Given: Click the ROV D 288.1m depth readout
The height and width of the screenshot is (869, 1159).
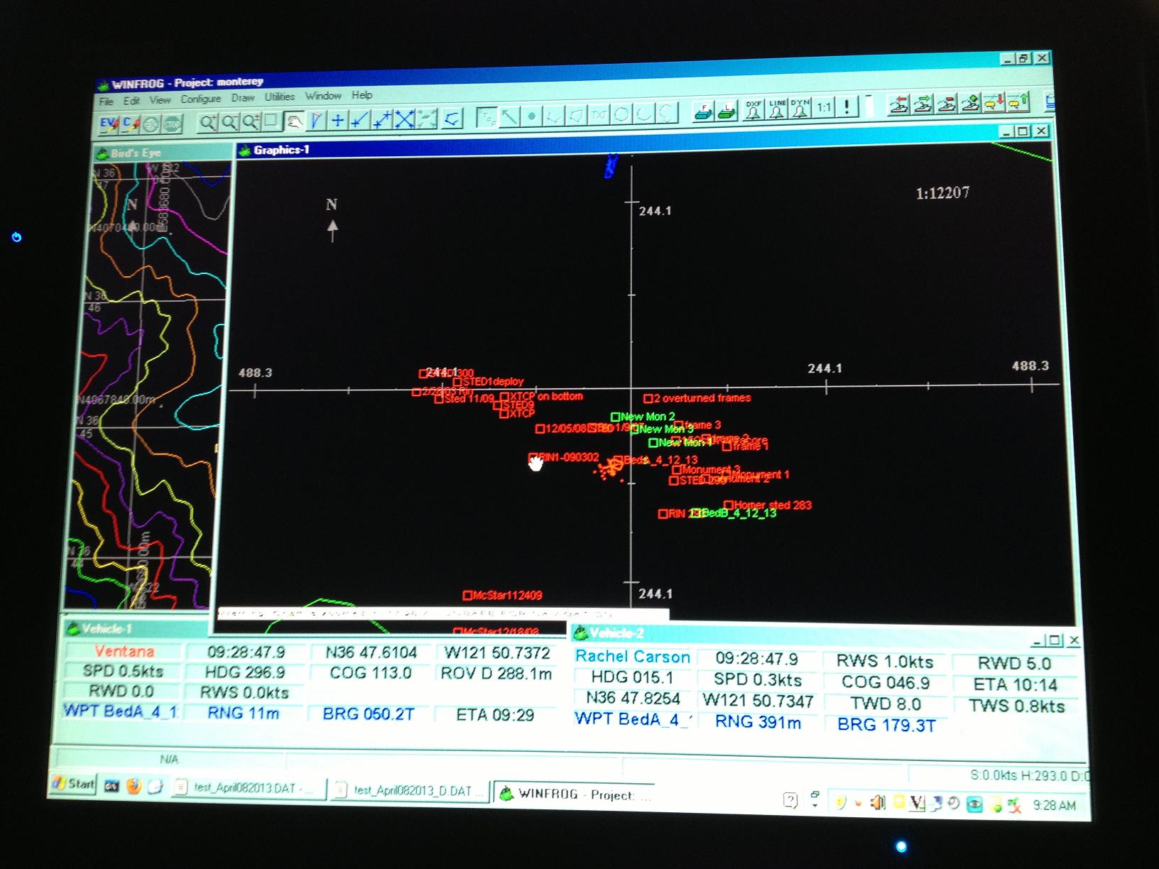Looking at the screenshot, I should coord(496,674).
